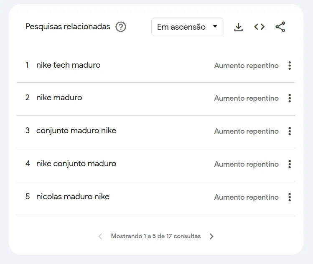Open three-dot menu for nike conjunto maduro
The width and height of the screenshot is (313, 264).
pos(290,164)
